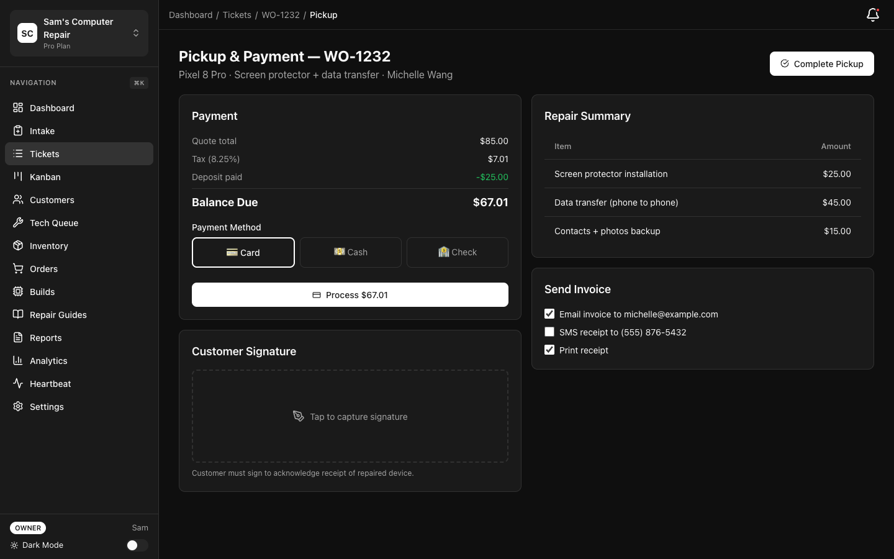
Task: Enable SMS receipt to (555) 876-5432
Action: (x=549, y=332)
